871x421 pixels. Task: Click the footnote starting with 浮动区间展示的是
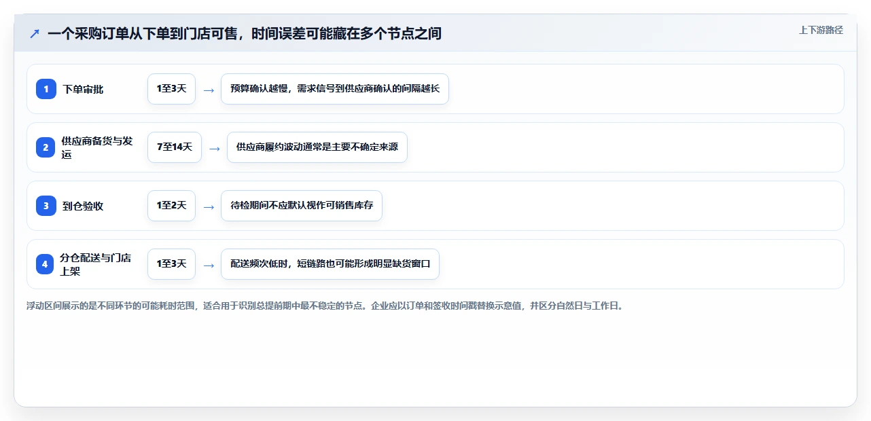click(325, 306)
